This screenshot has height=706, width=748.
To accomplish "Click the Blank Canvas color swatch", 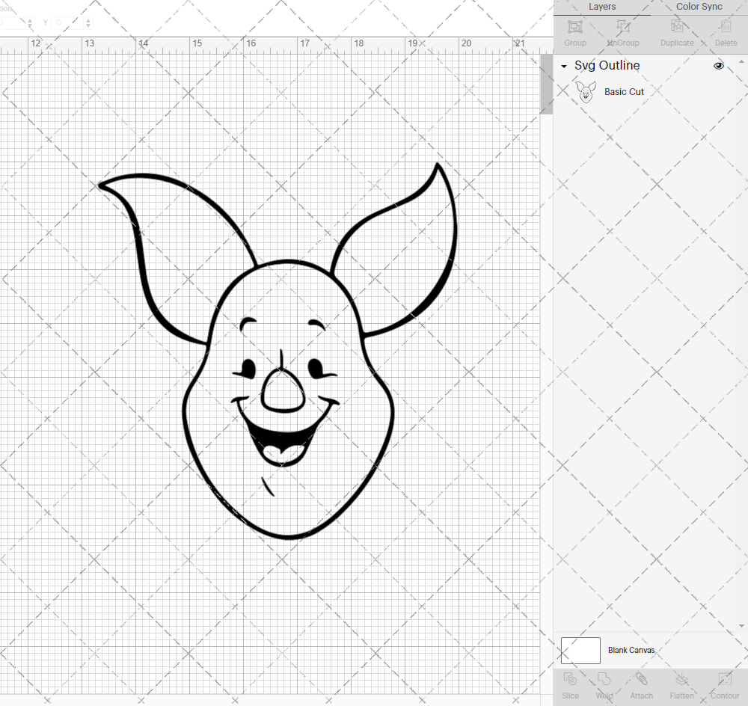I will (580, 650).
